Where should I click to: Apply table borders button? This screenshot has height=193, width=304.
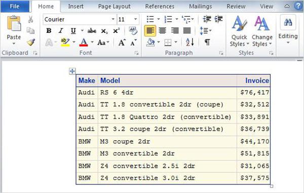(x=168, y=42)
